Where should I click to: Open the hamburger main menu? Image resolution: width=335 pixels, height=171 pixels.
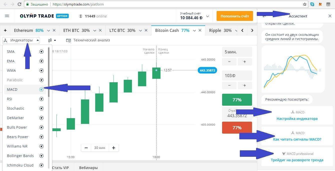(x=7, y=16)
